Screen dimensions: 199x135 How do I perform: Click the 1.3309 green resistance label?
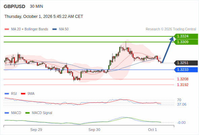pos(186,42)
